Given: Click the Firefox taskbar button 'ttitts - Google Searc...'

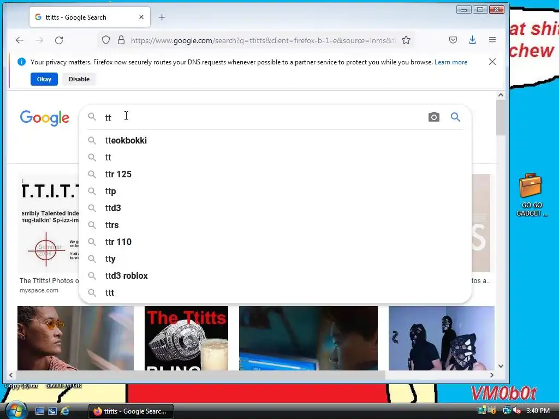Looking at the screenshot, I should (131, 411).
